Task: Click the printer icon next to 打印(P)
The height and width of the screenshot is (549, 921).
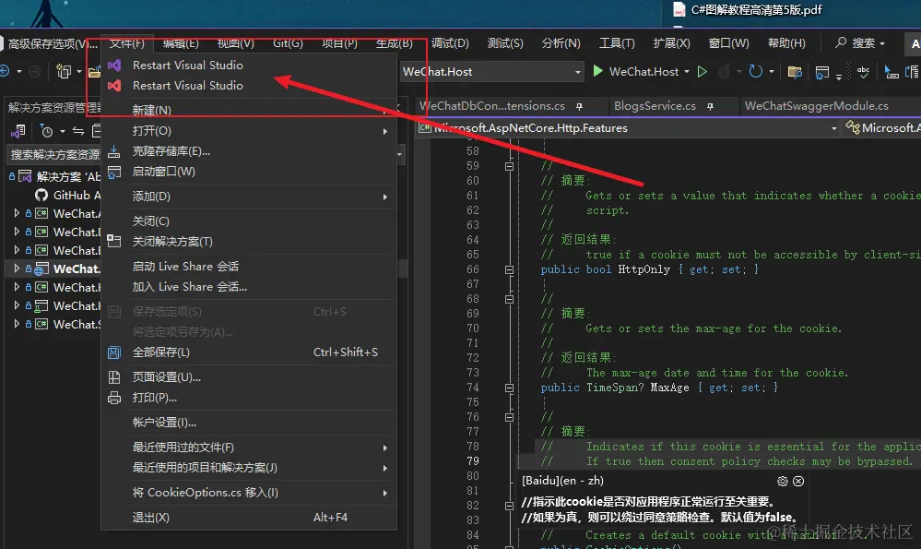Action: pyautogui.click(x=114, y=398)
